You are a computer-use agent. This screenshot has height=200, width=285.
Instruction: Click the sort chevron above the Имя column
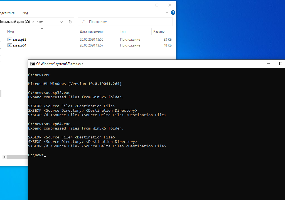42,28
